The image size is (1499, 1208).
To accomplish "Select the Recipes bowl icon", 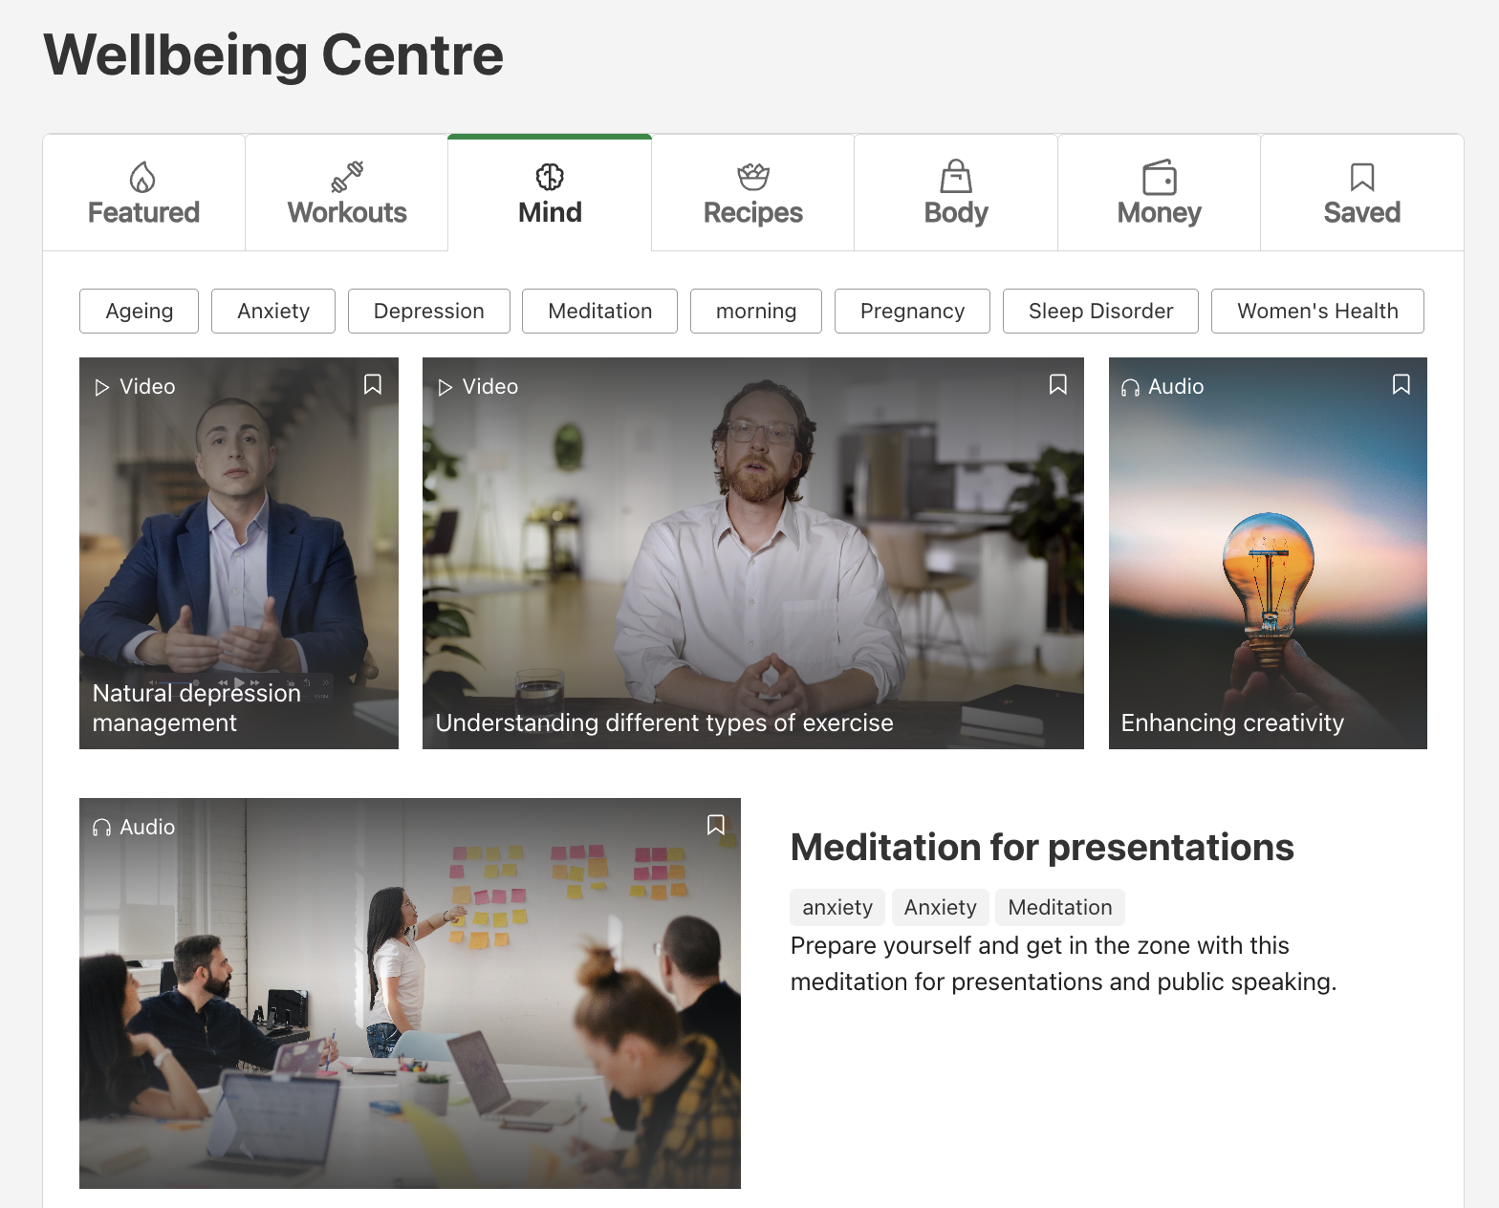I will 753,177.
